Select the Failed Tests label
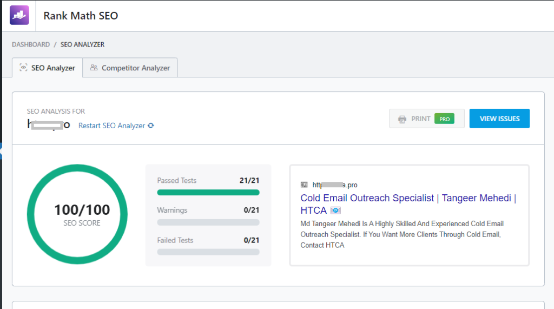 [x=175, y=240]
